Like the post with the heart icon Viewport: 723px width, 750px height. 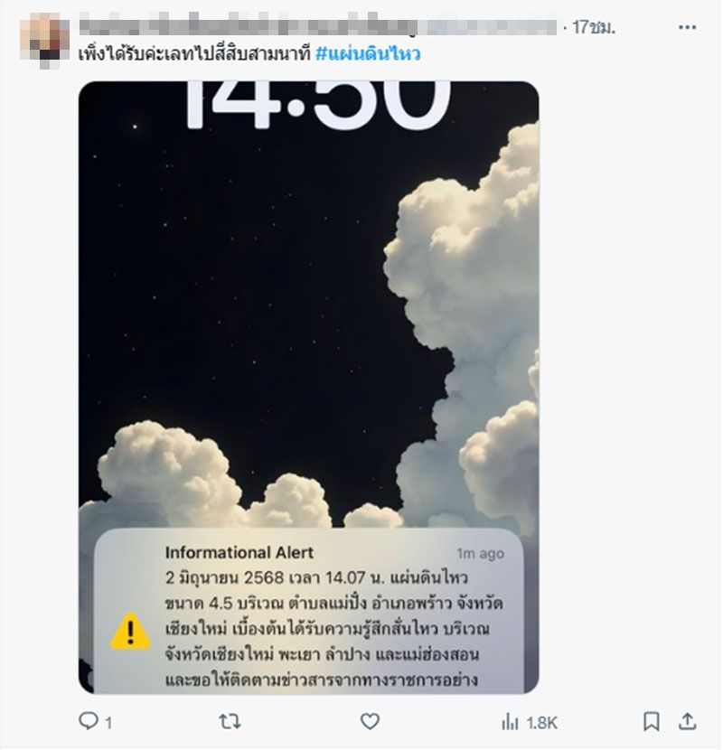(x=370, y=721)
